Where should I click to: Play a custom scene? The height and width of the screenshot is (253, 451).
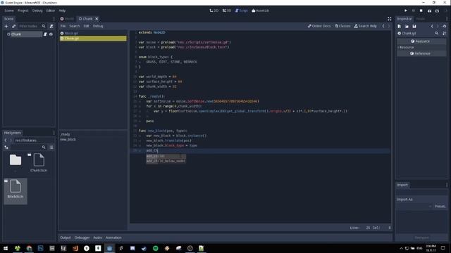437,11
